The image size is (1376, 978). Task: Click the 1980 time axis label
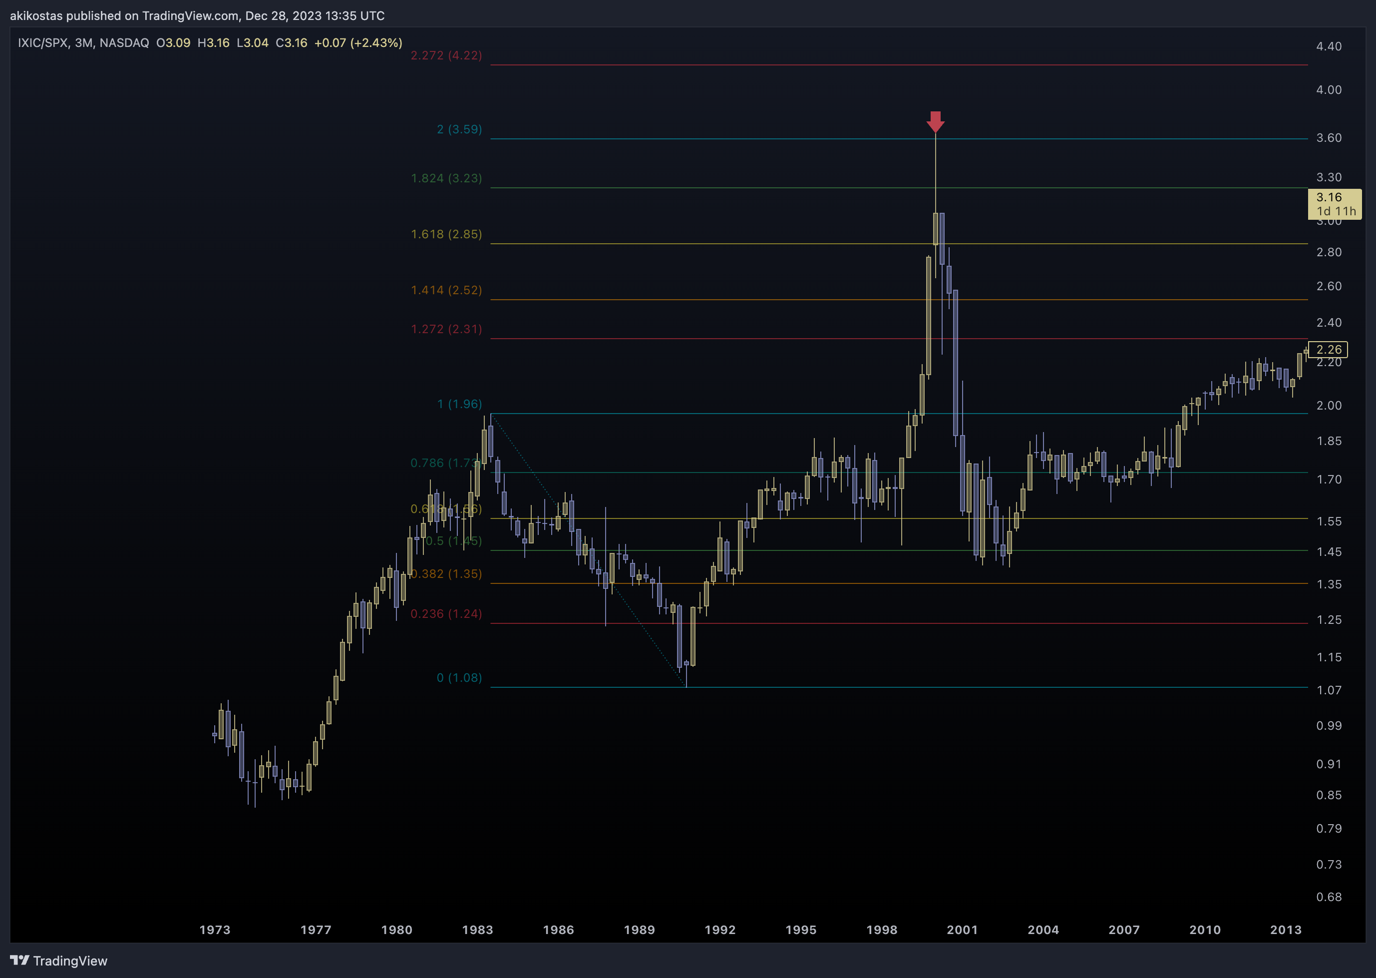coord(396,930)
